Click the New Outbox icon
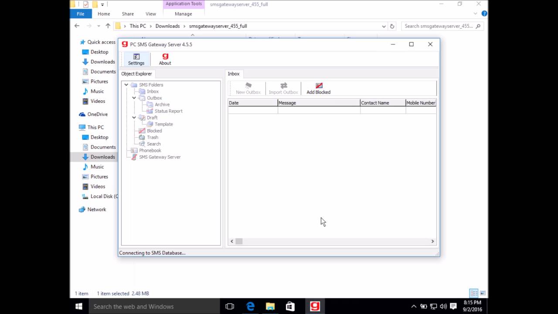This screenshot has width=558, height=314. (248, 89)
